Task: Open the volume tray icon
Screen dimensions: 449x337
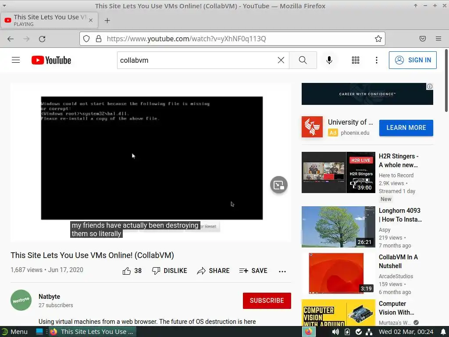Action: [x=335, y=332]
